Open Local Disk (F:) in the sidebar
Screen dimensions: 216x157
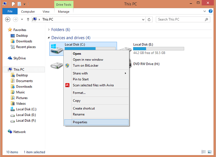click(x=26, y=121)
